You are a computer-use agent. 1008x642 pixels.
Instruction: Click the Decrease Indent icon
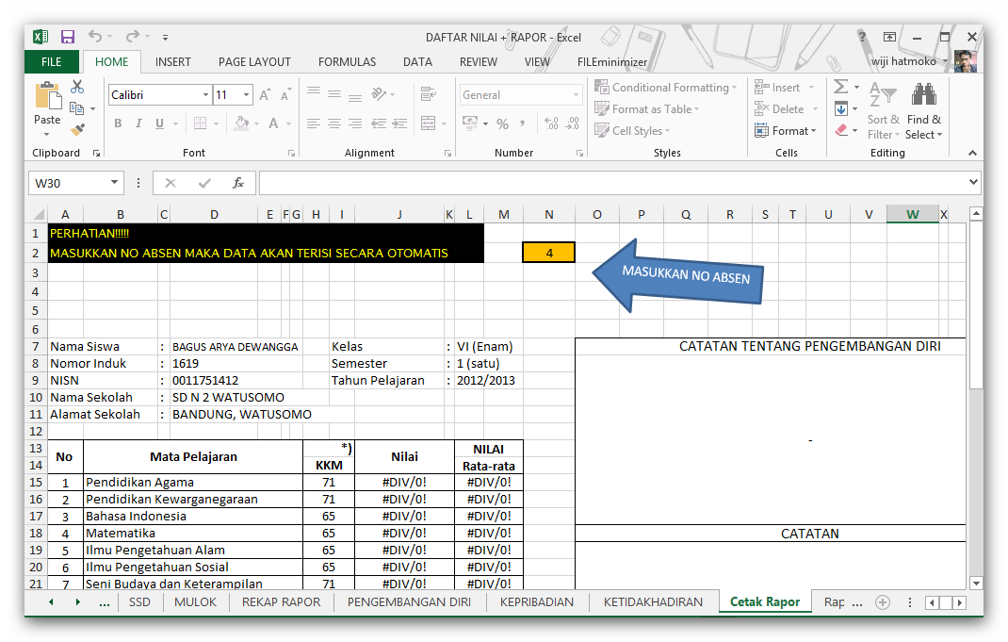click(379, 123)
